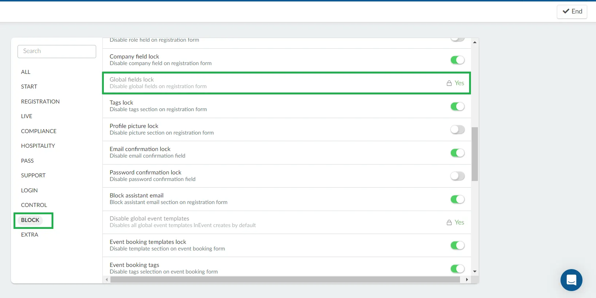Click 'Disable password confirmation field' description
The height and width of the screenshot is (298, 596).
(152, 179)
